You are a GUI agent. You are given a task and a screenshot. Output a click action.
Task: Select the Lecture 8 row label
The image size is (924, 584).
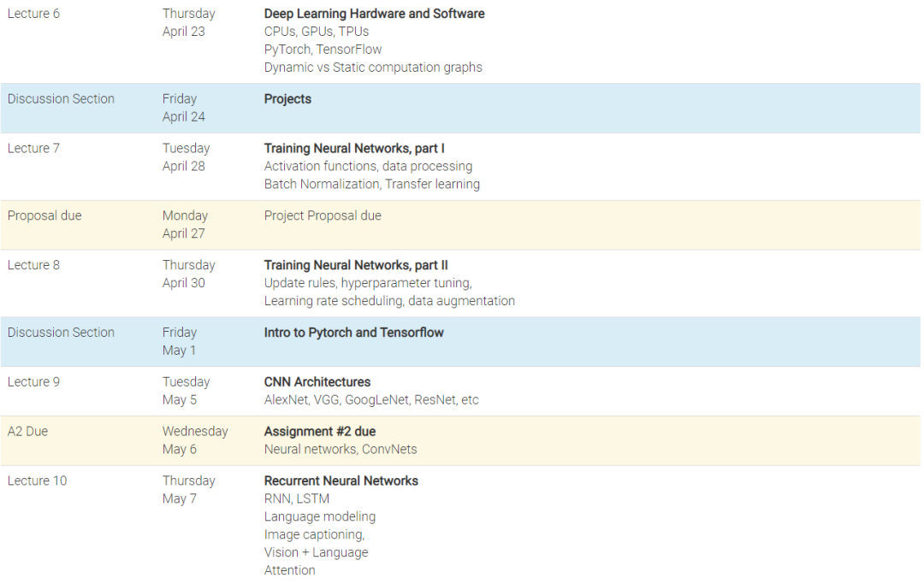33,265
